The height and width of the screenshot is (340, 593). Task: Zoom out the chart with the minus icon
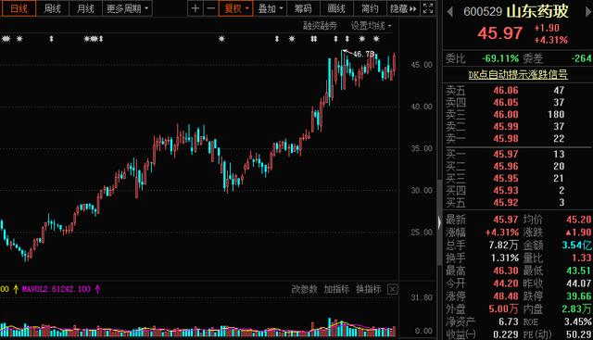click(x=211, y=8)
